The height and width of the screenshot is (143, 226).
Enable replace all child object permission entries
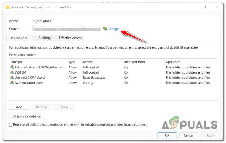tap(11, 125)
